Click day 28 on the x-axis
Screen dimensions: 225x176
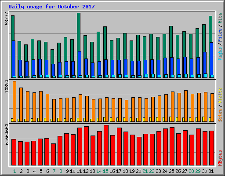[x=191, y=171]
